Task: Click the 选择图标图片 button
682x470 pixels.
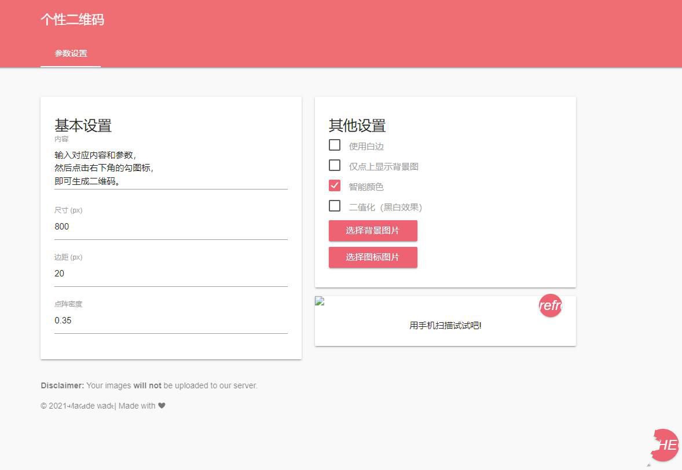Action: pyautogui.click(x=373, y=257)
